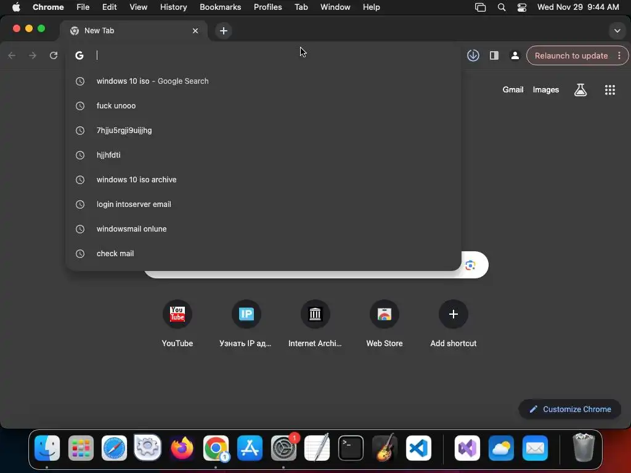Open Trash in the Dock

(583, 448)
